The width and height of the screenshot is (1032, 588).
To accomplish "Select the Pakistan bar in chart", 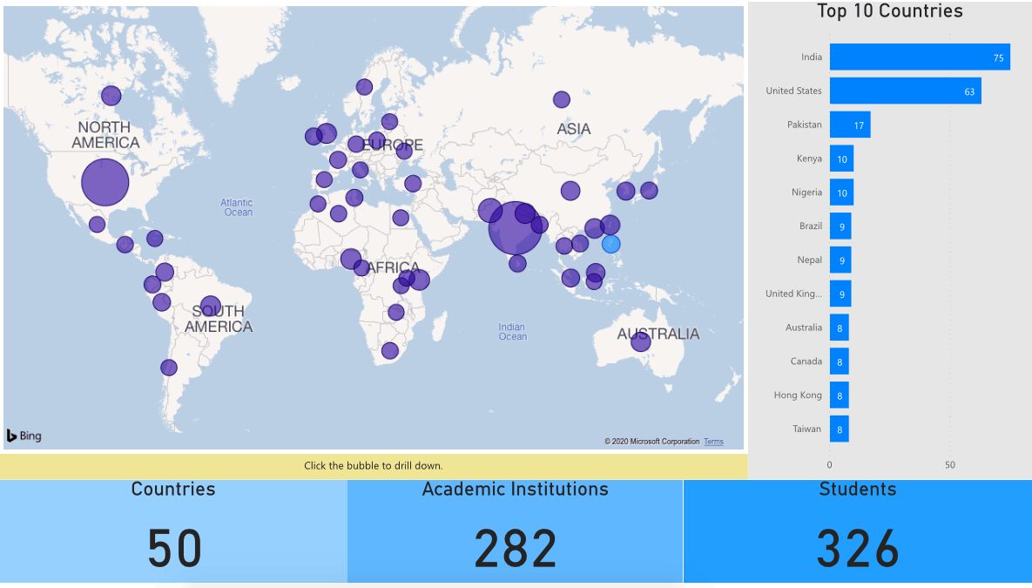I will 849,125.
